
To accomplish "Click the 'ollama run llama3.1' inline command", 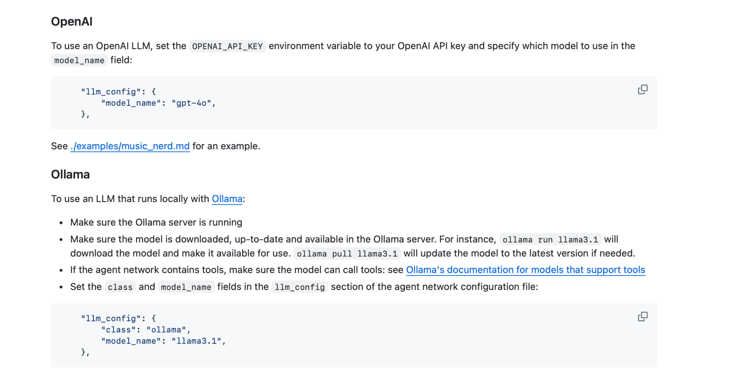I will 550,240.
